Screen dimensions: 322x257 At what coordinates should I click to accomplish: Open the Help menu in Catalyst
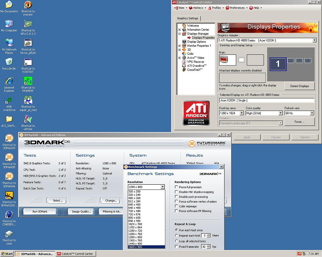[x=255, y=8]
